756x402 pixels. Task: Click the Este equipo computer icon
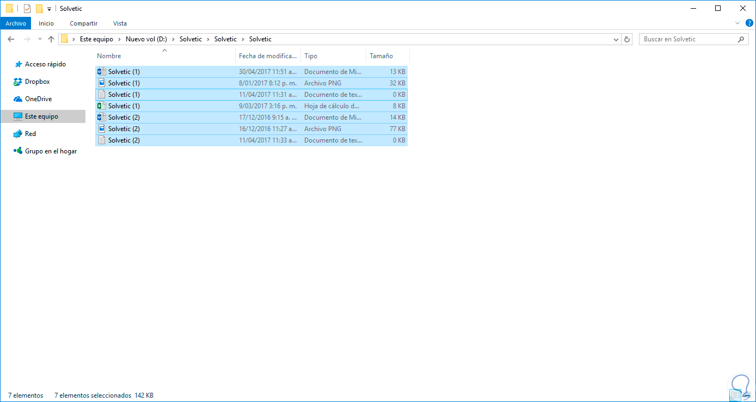point(17,116)
